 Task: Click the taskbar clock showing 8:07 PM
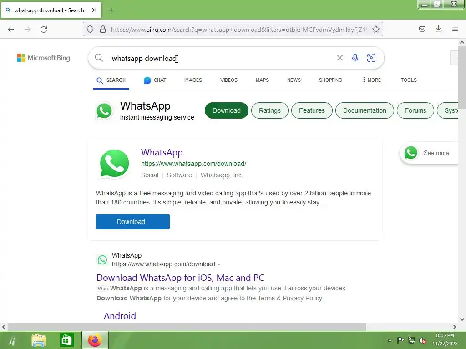click(x=445, y=339)
